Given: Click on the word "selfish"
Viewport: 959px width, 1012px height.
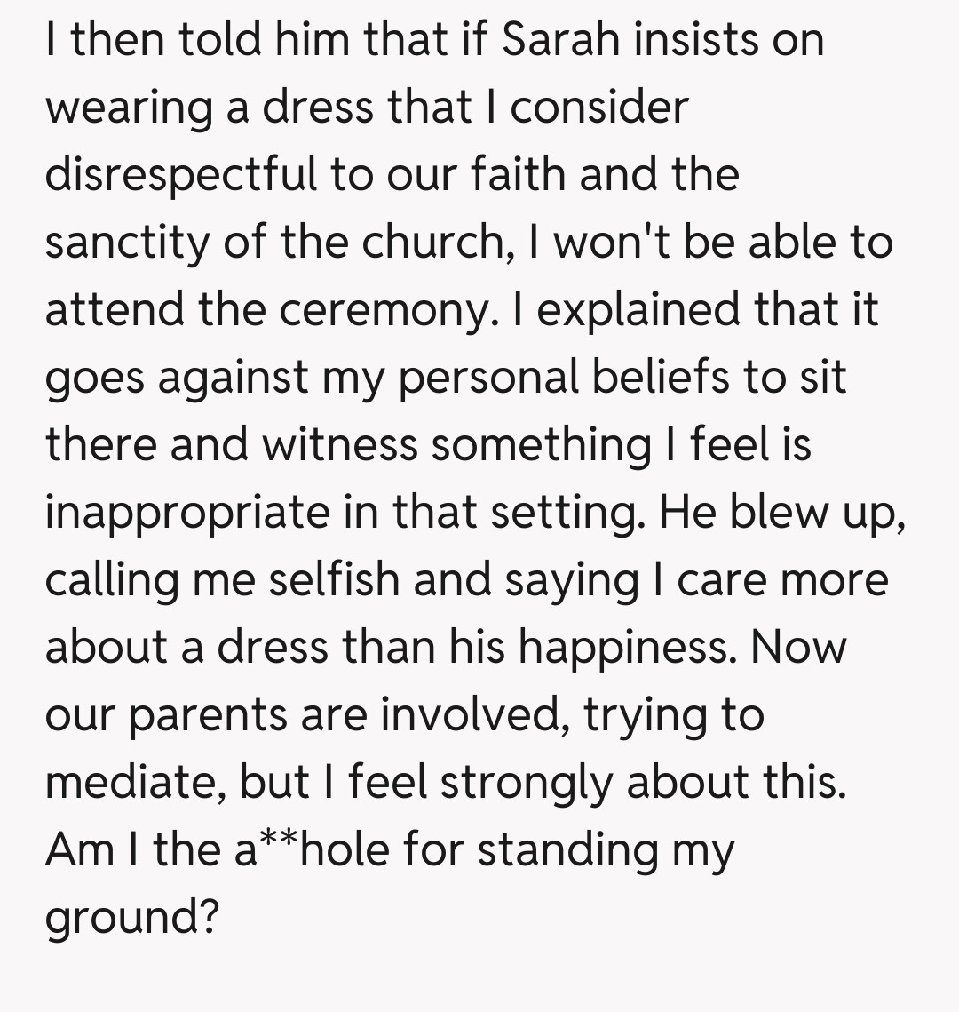Looking at the screenshot, I should pyautogui.click(x=333, y=579).
